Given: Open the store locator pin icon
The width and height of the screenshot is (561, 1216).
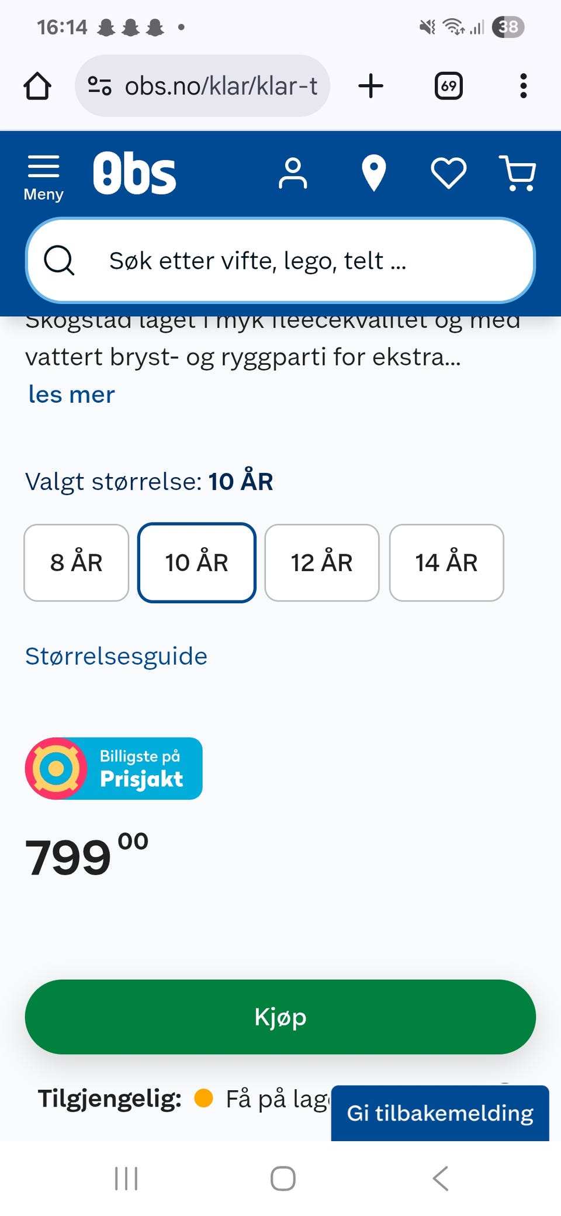Looking at the screenshot, I should (x=373, y=174).
